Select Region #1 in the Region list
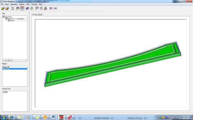 [6, 67]
